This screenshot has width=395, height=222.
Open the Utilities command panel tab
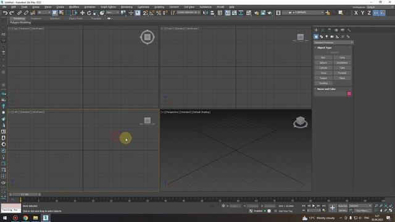349,30
